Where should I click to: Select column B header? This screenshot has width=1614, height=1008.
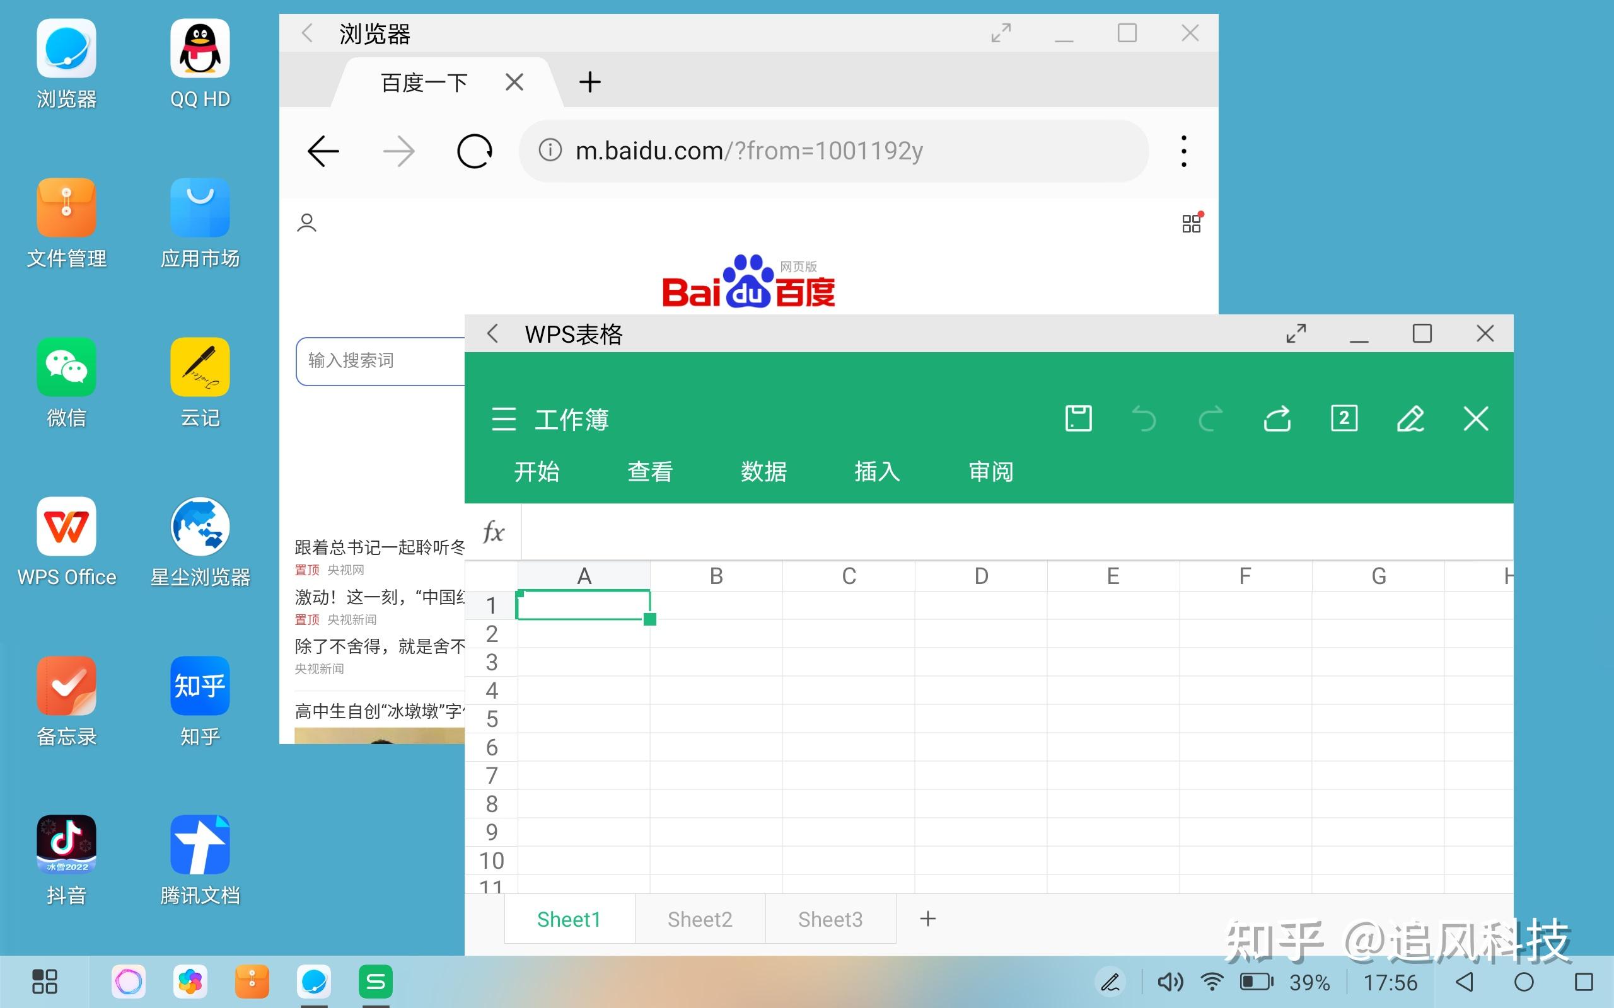point(716,576)
